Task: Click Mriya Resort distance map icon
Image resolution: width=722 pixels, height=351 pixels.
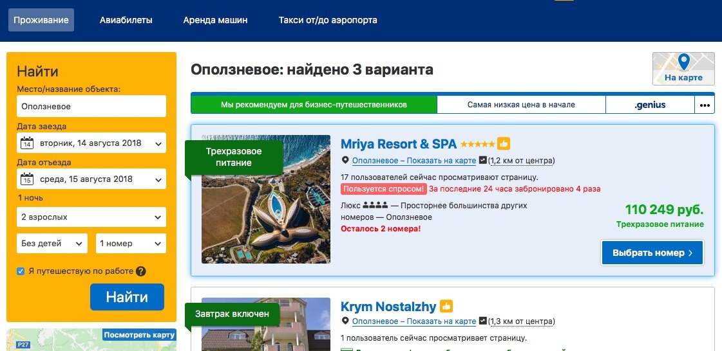Action: coord(482,160)
